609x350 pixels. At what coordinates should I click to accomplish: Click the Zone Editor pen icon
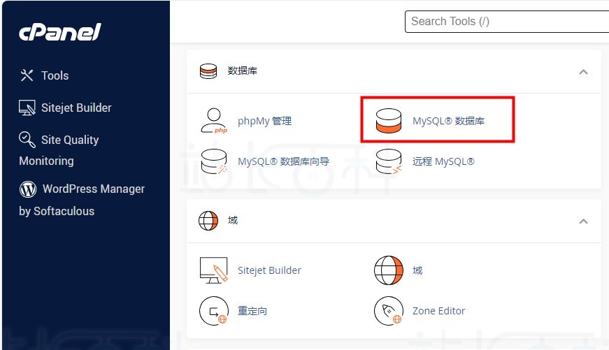388,311
